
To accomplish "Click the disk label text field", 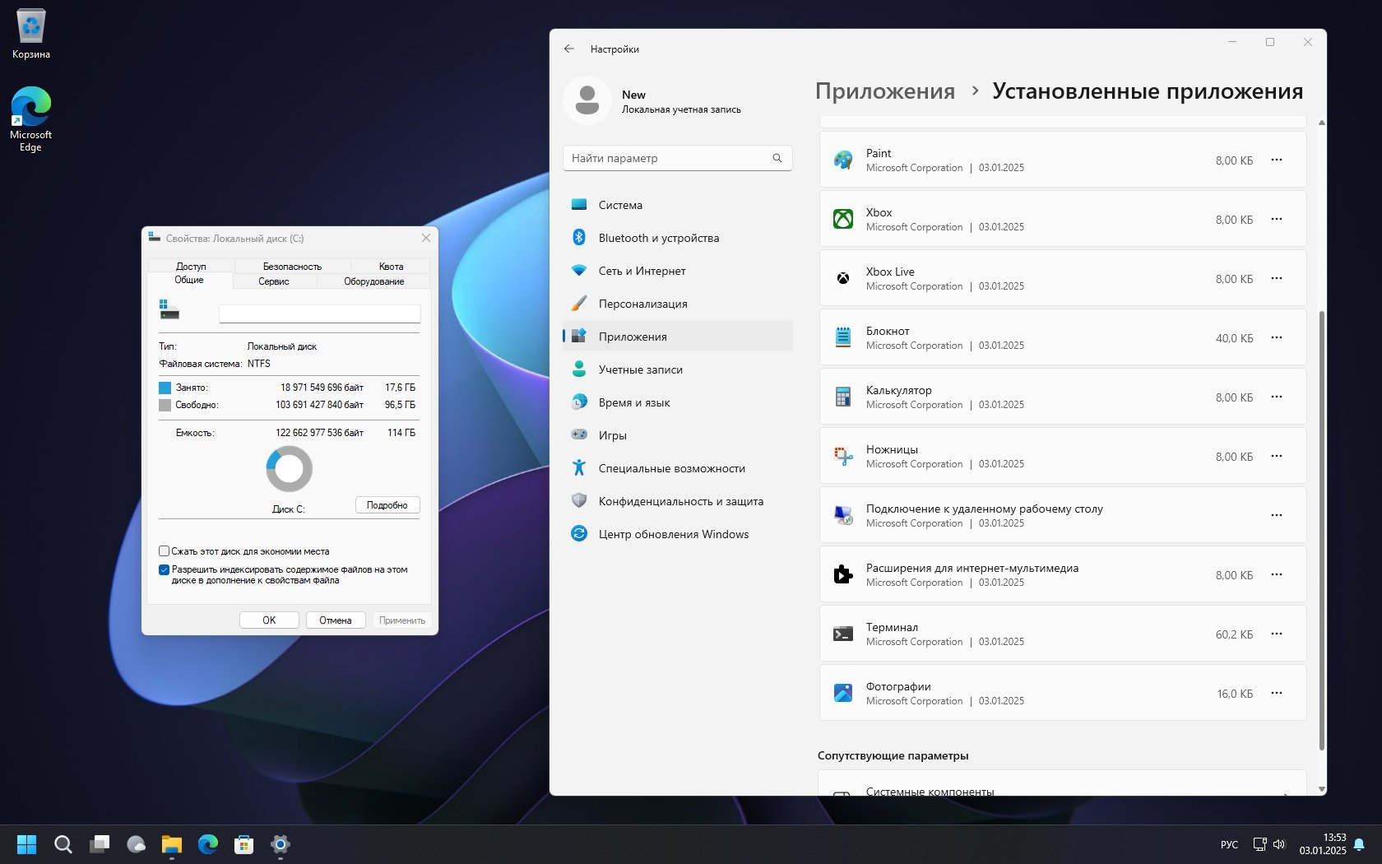I will coord(320,314).
